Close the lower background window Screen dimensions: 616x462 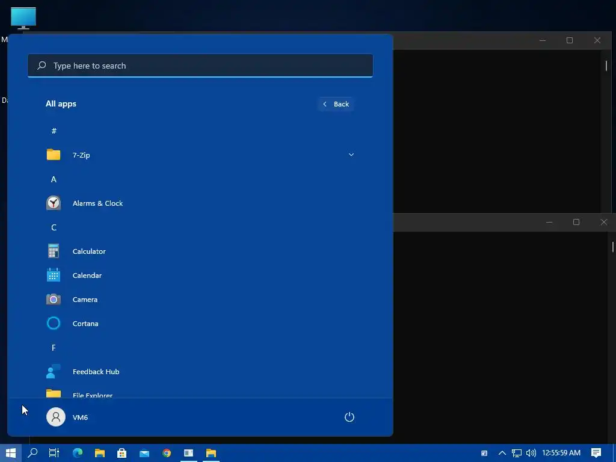[x=604, y=222]
